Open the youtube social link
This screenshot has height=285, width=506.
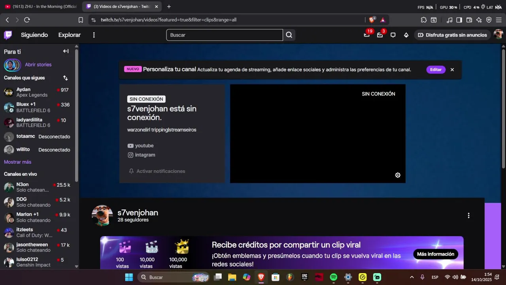pyautogui.click(x=140, y=146)
